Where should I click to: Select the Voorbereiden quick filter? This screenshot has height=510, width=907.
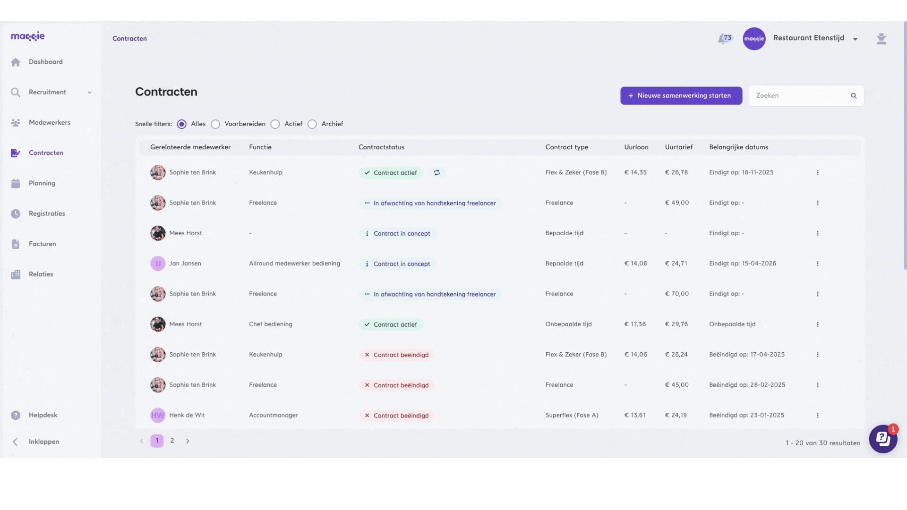pyautogui.click(x=215, y=124)
